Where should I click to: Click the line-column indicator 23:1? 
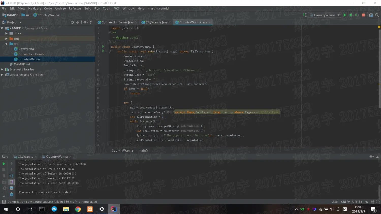click(x=335, y=202)
